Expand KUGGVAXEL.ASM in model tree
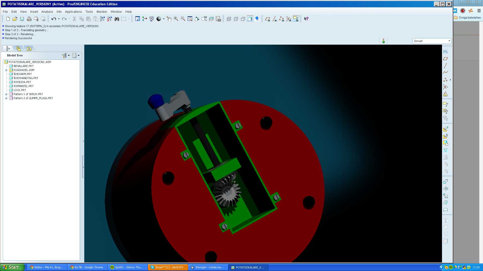 (6, 70)
